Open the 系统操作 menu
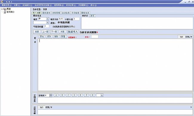The image size is (194, 116). click(x=27, y=5)
